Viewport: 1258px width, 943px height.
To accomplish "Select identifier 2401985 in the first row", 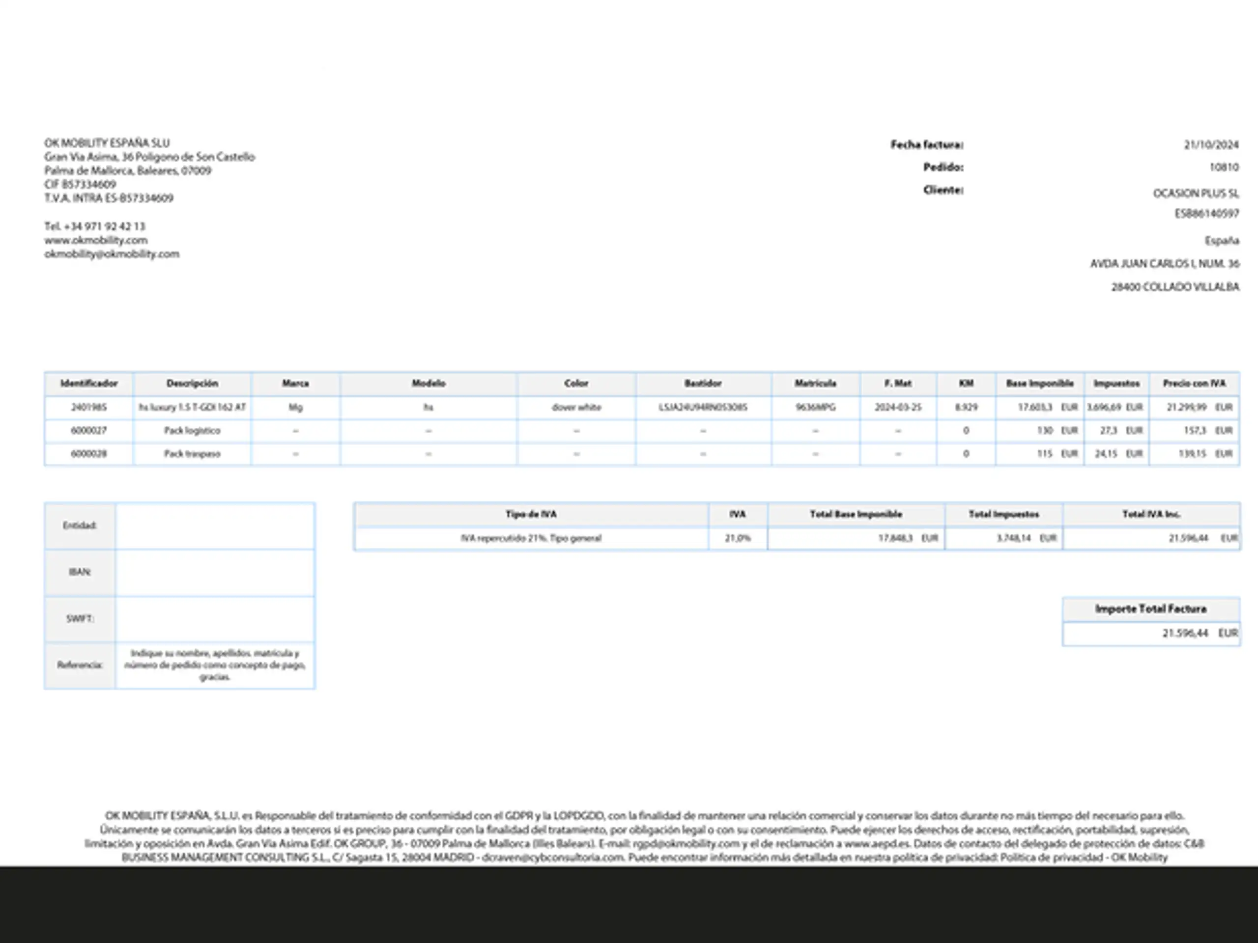I will pyautogui.click(x=89, y=408).
